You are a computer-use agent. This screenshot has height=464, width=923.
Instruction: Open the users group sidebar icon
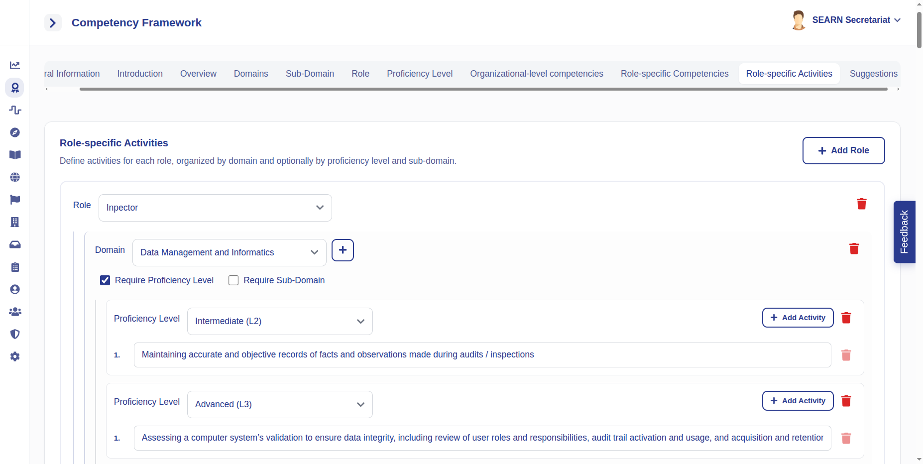[x=15, y=312]
